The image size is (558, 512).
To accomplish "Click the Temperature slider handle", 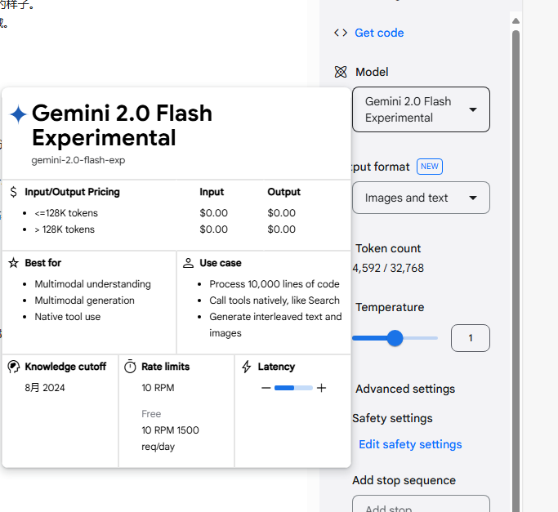I will tap(395, 338).
